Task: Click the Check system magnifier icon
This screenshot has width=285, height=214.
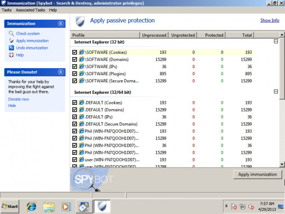Action: pyautogui.click(x=12, y=33)
